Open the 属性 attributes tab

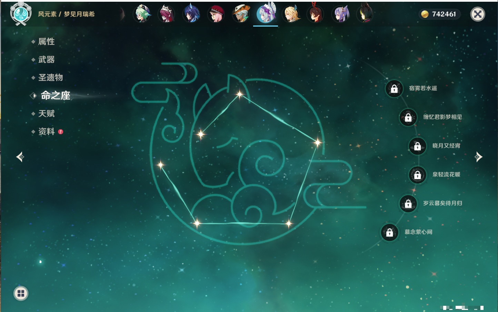pyautogui.click(x=46, y=42)
